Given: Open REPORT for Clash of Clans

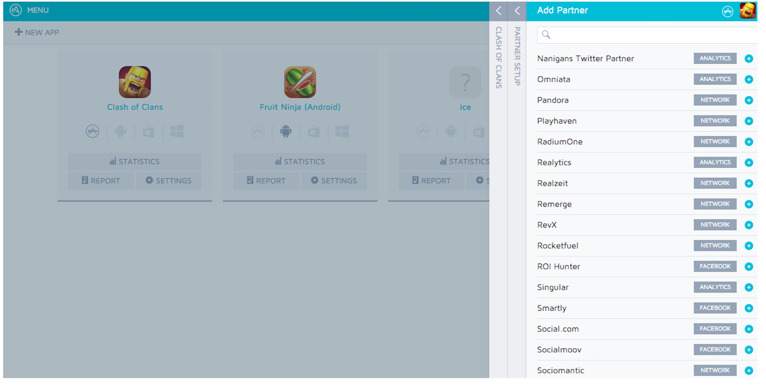Looking at the screenshot, I should (x=101, y=181).
